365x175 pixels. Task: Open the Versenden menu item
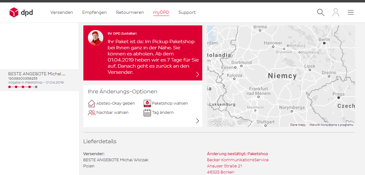(x=62, y=13)
